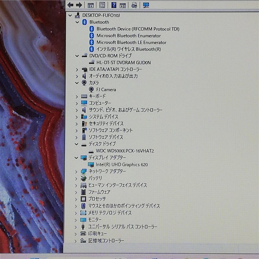Click the ディスプレイ アダプター icon
The width and height of the screenshot is (259, 259).
pyautogui.click(x=84, y=158)
